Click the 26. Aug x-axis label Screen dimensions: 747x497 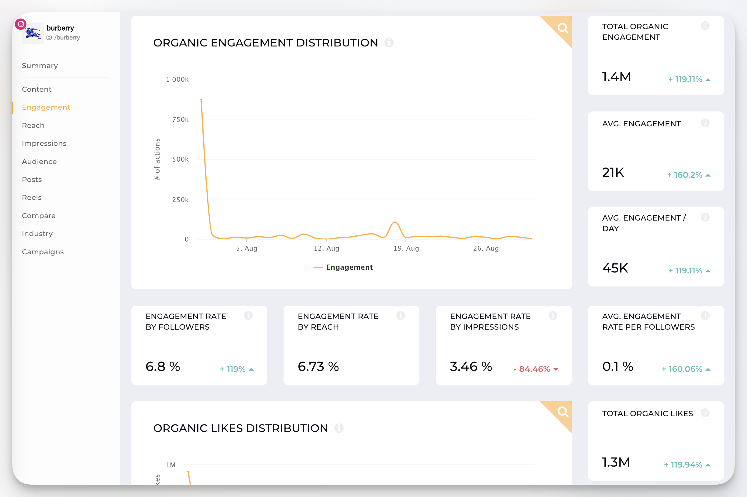click(486, 249)
